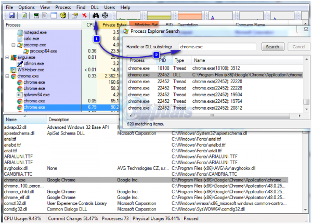Click the splwow64.exe process icon
Image resolution: width=312 pixels, height=224 pixels.
pyautogui.click(x=20, y=95)
